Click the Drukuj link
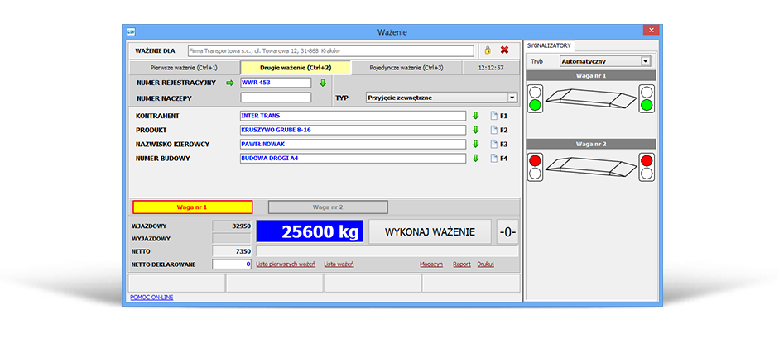Screen dimensions: 779x338 click(486, 264)
